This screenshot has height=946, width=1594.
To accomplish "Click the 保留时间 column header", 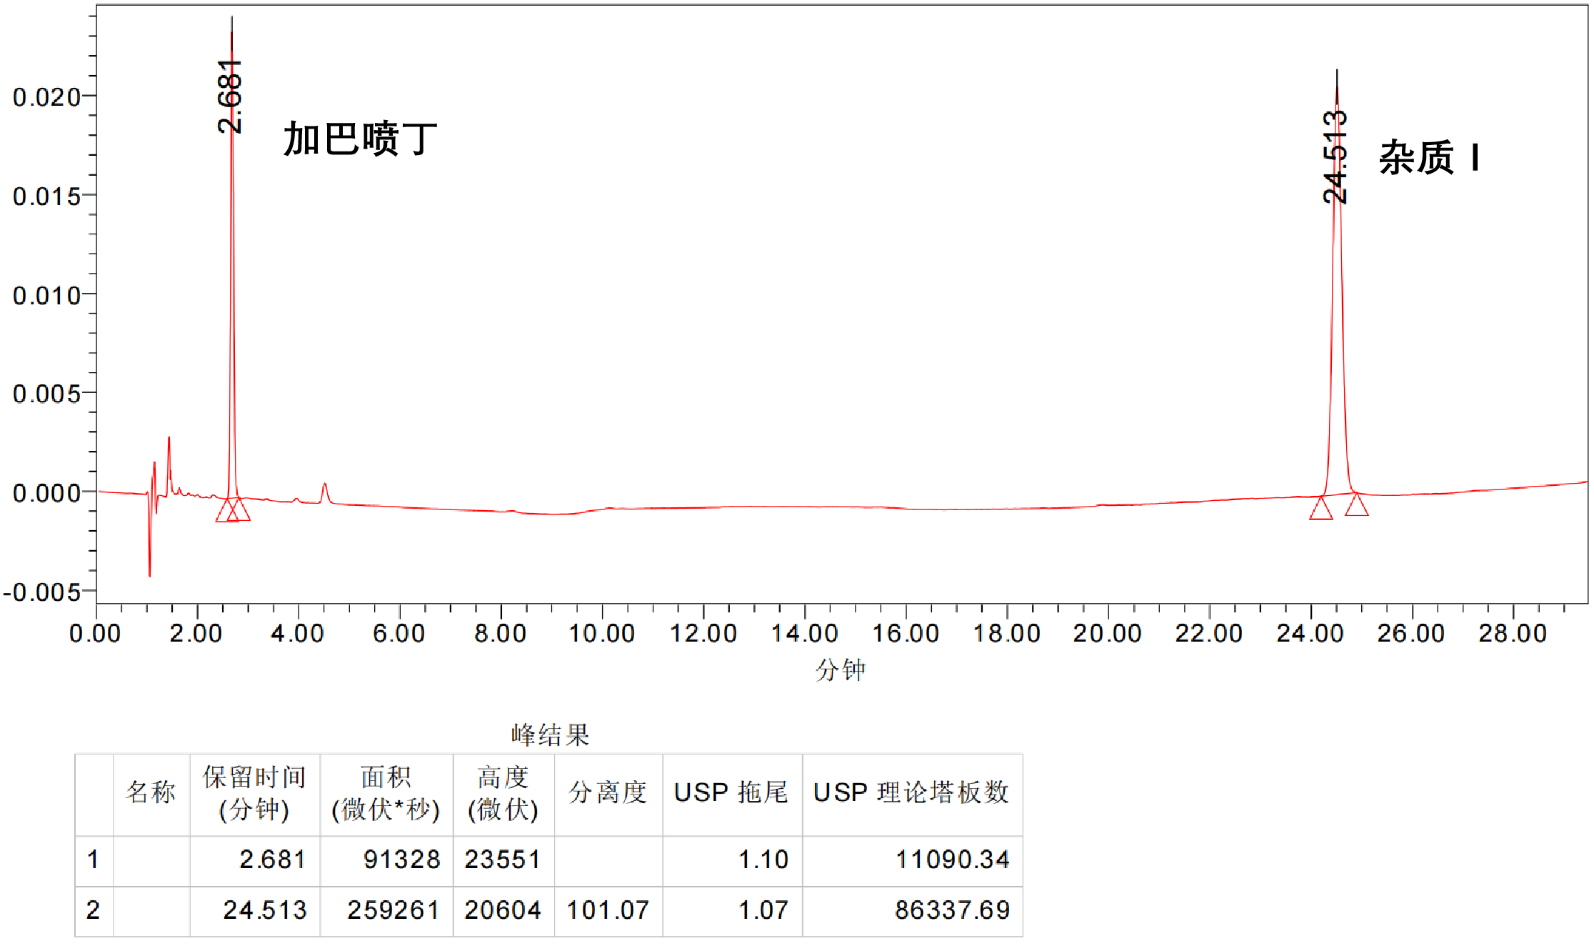I will (254, 794).
